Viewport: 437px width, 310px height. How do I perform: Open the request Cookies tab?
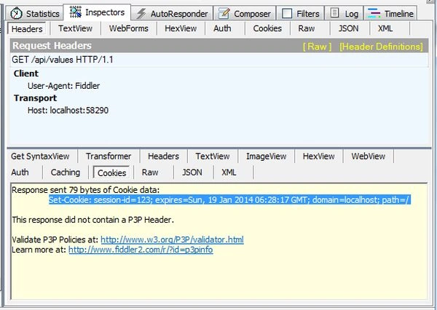[x=267, y=28]
